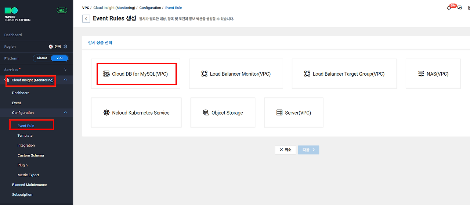Select the Ncloud Kubernetes Service card

click(x=136, y=113)
